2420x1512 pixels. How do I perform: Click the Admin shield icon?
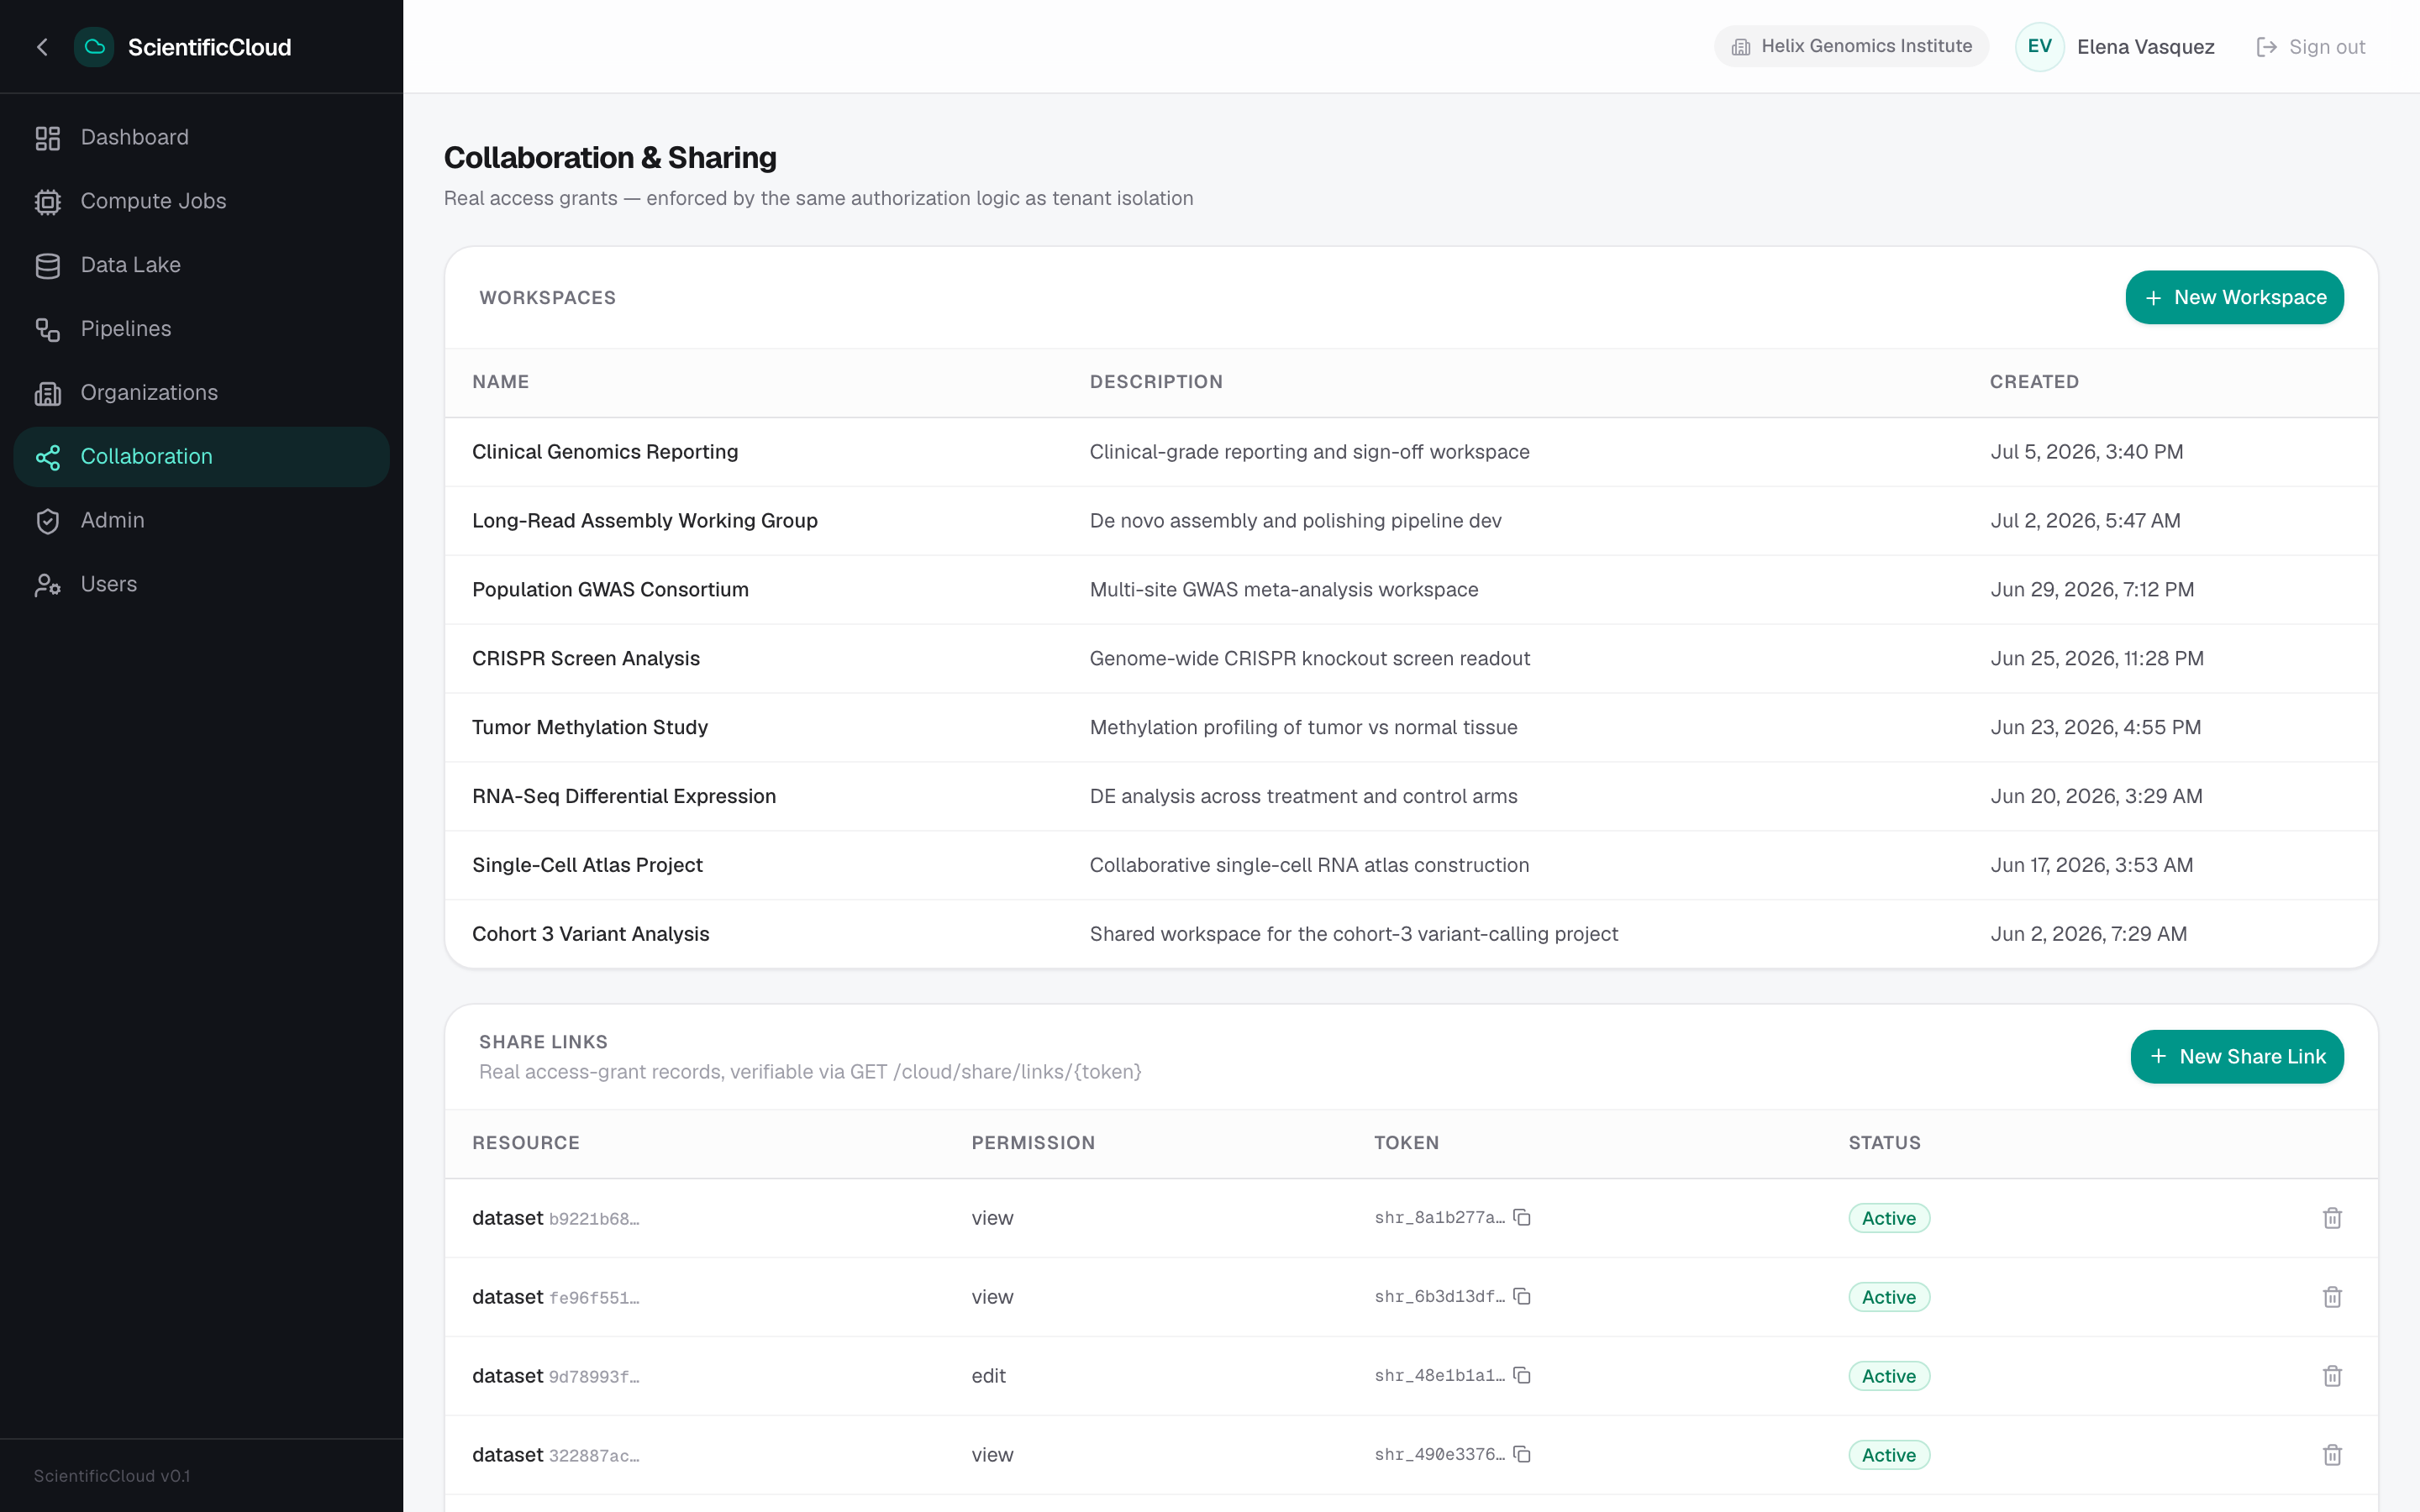[48, 521]
